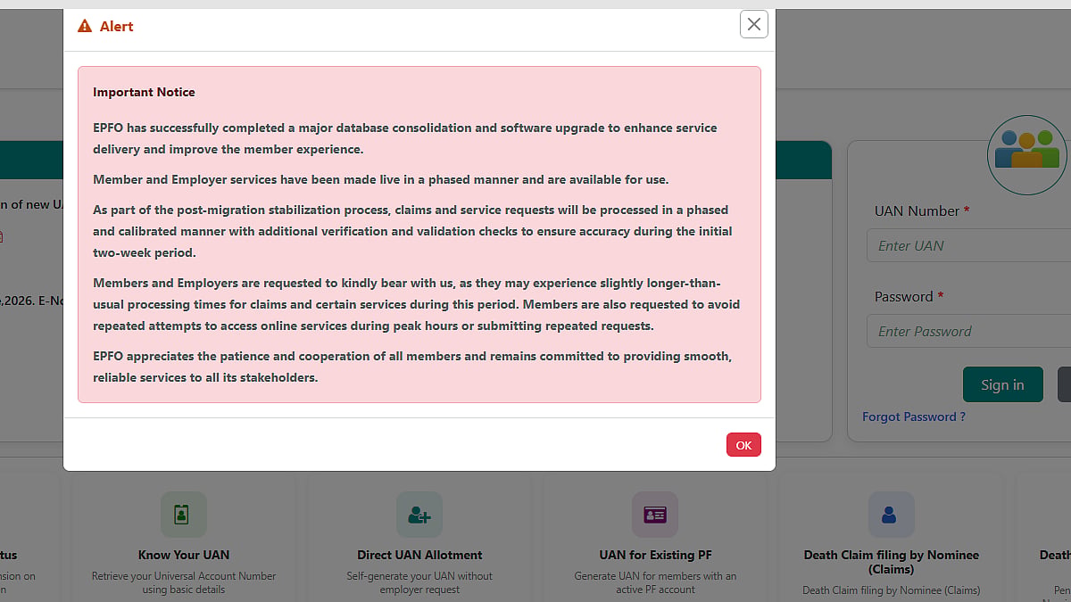Click the Important Notice heading
The height and width of the screenshot is (602, 1071).
[x=144, y=92]
